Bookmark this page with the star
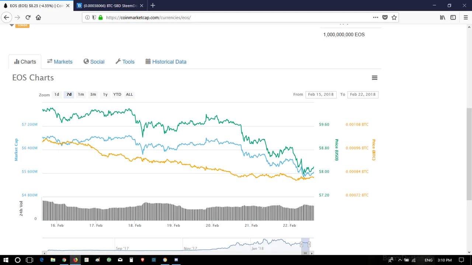 (394, 17)
